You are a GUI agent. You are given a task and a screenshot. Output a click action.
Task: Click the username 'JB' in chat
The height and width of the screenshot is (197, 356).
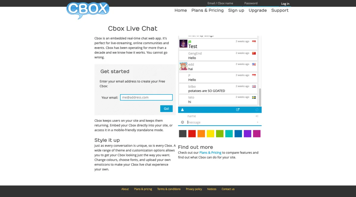tap(190, 41)
